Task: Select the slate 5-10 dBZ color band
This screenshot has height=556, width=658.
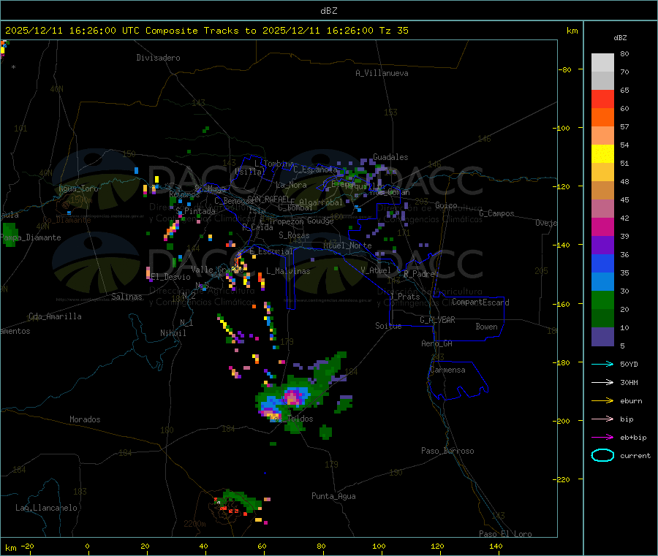Action: pos(602,337)
